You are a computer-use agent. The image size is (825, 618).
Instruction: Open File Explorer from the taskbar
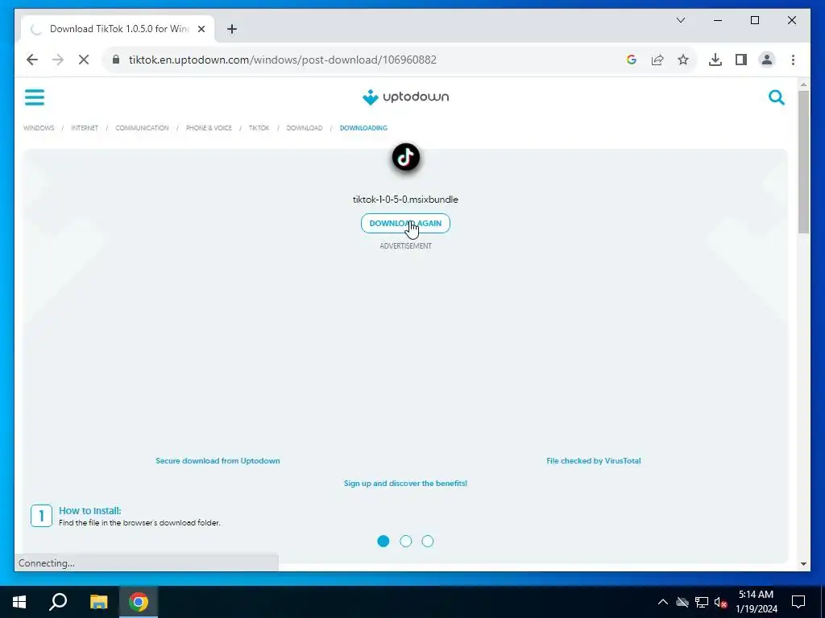click(x=98, y=602)
